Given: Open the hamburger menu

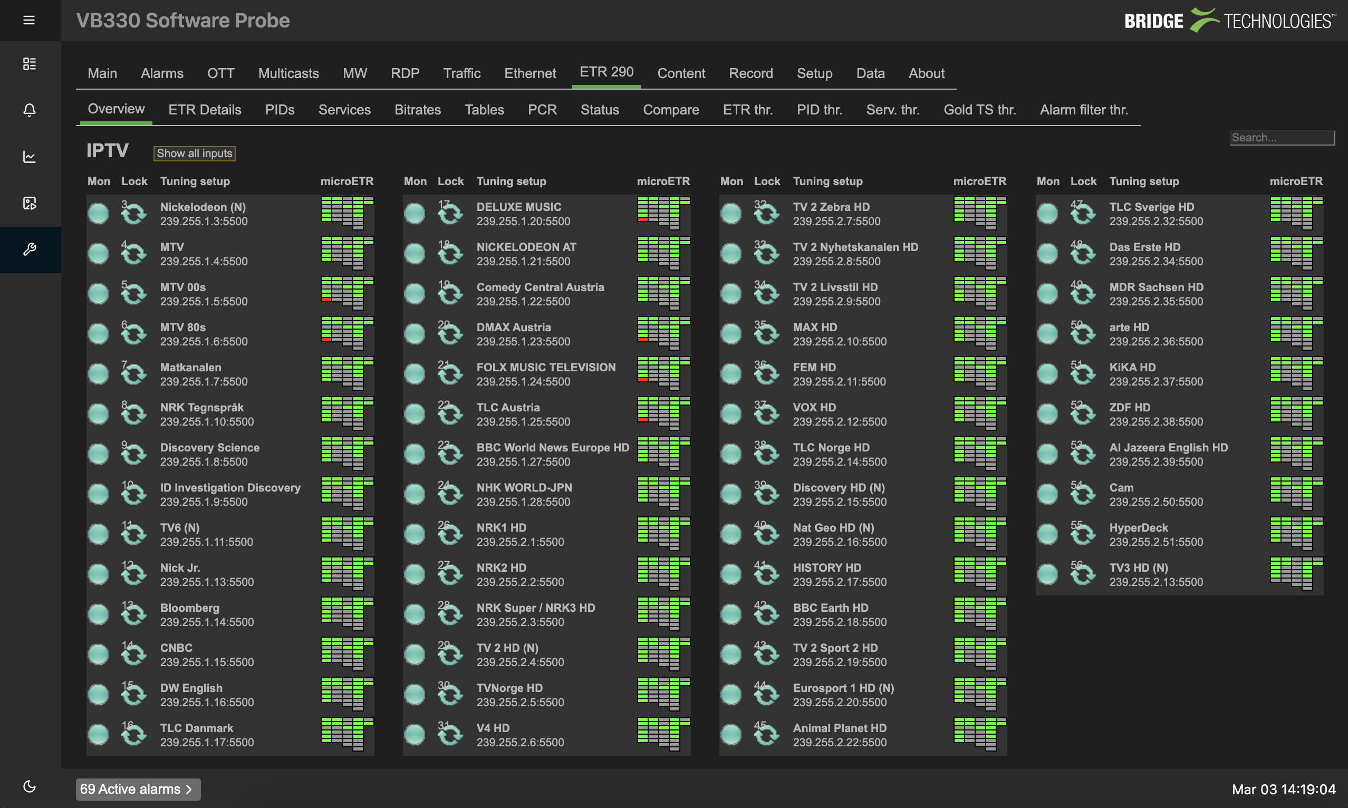Looking at the screenshot, I should 30,20.
